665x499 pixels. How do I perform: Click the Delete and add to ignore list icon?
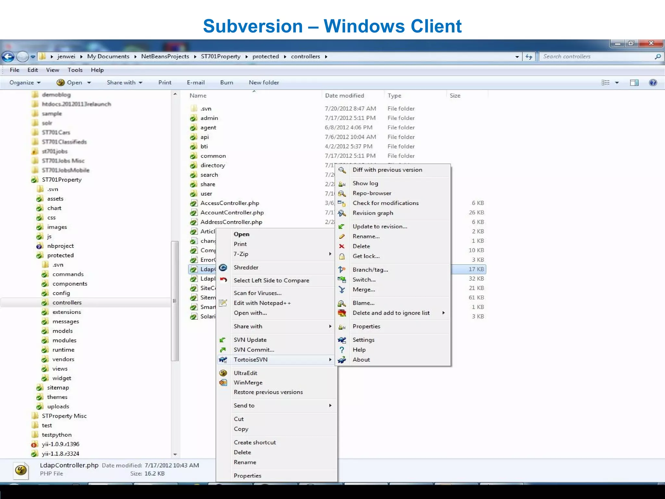click(342, 313)
